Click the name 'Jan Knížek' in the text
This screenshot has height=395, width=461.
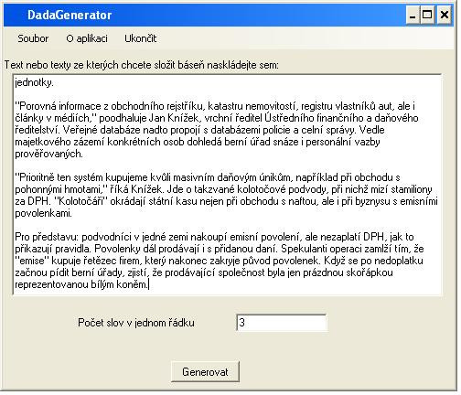point(176,118)
